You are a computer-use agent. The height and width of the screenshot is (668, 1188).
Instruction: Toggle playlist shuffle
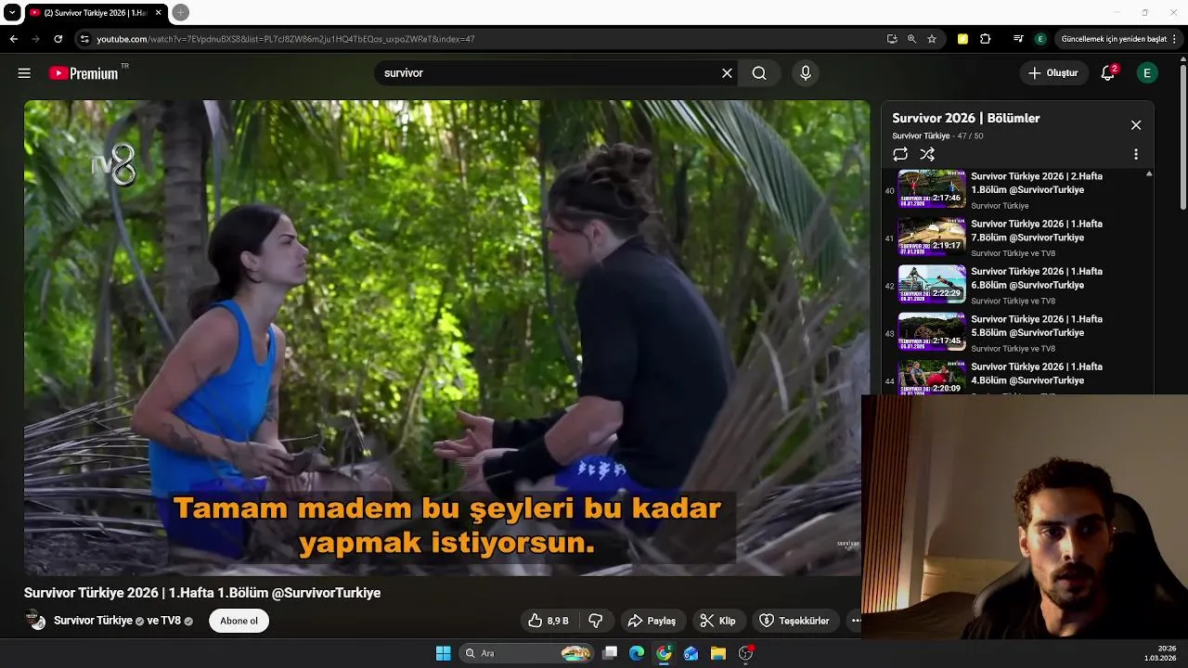click(x=927, y=155)
